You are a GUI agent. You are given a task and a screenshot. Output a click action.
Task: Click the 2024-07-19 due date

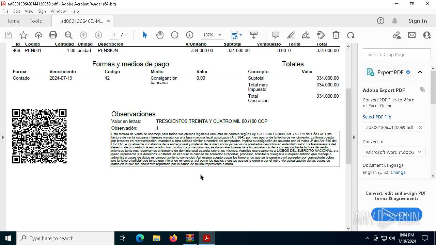click(61, 78)
